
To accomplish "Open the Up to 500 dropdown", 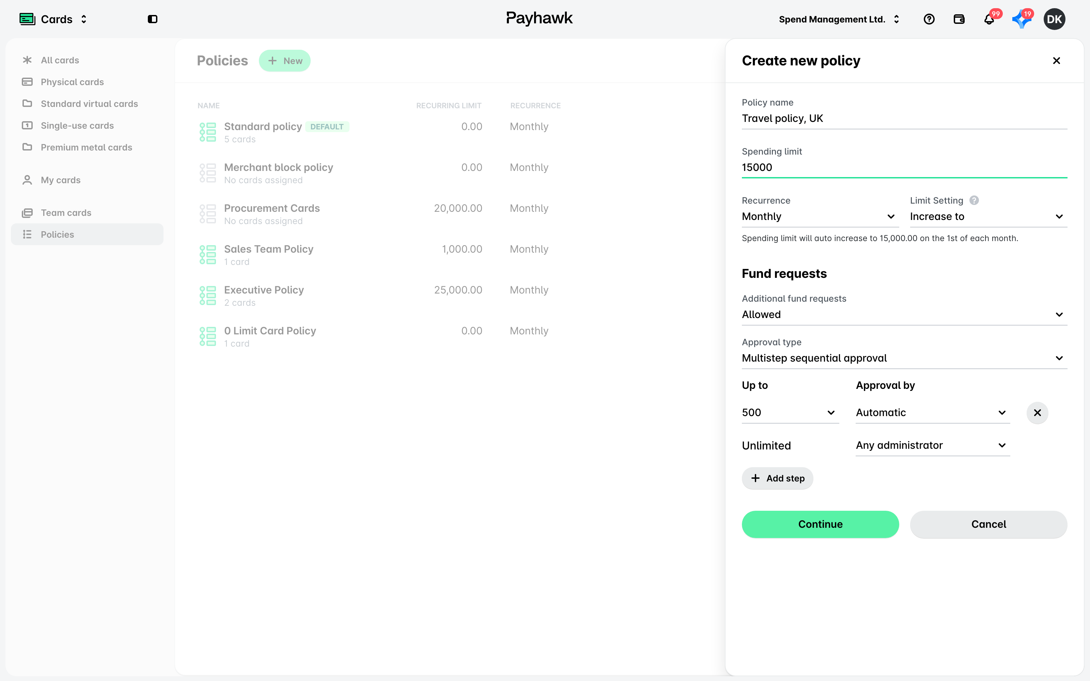I will coord(790,413).
